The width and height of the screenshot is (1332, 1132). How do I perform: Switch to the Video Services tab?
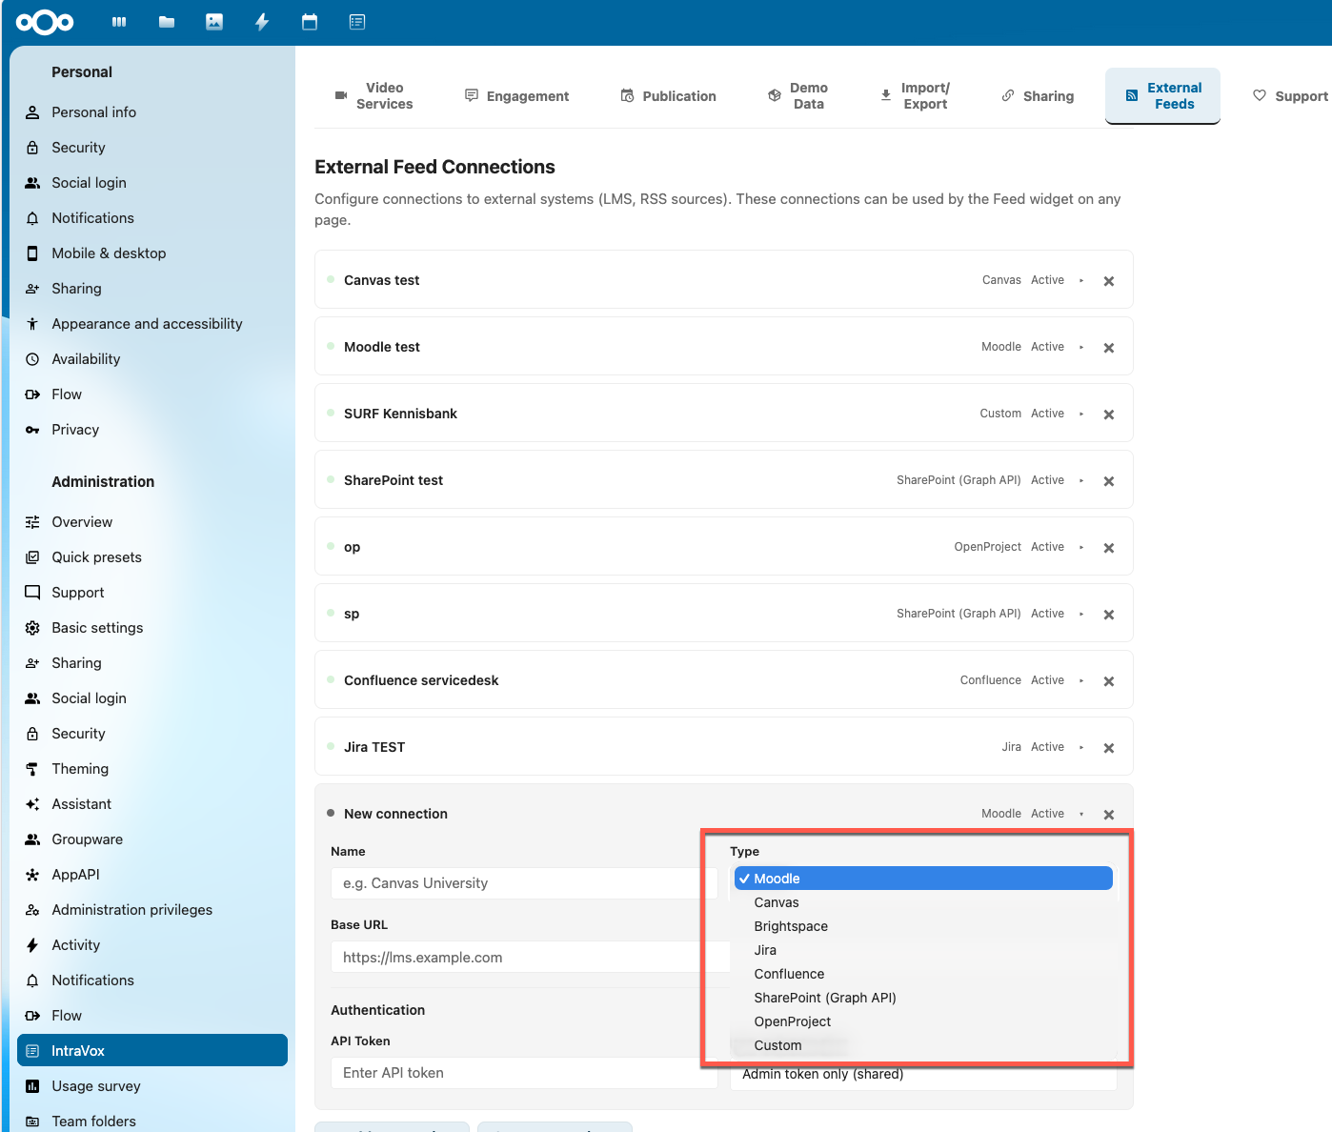tap(373, 95)
